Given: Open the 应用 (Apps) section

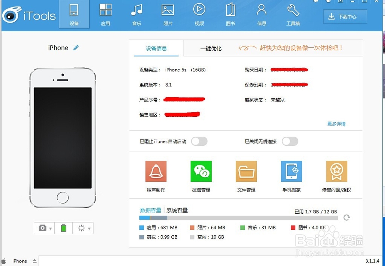Looking at the screenshot, I should pos(105,14).
